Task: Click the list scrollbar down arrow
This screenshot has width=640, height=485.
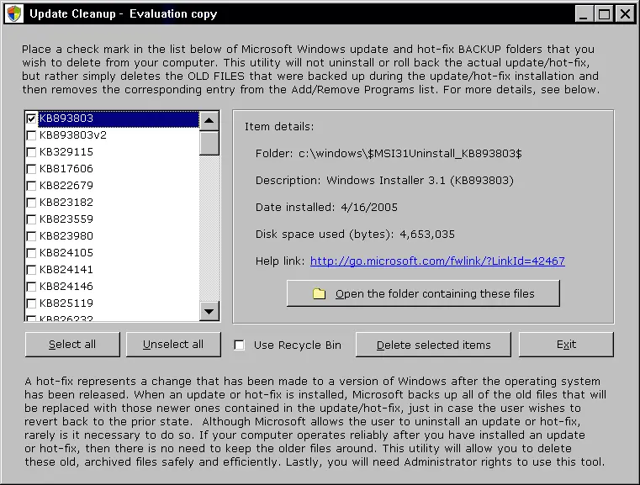Action: (209, 312)
